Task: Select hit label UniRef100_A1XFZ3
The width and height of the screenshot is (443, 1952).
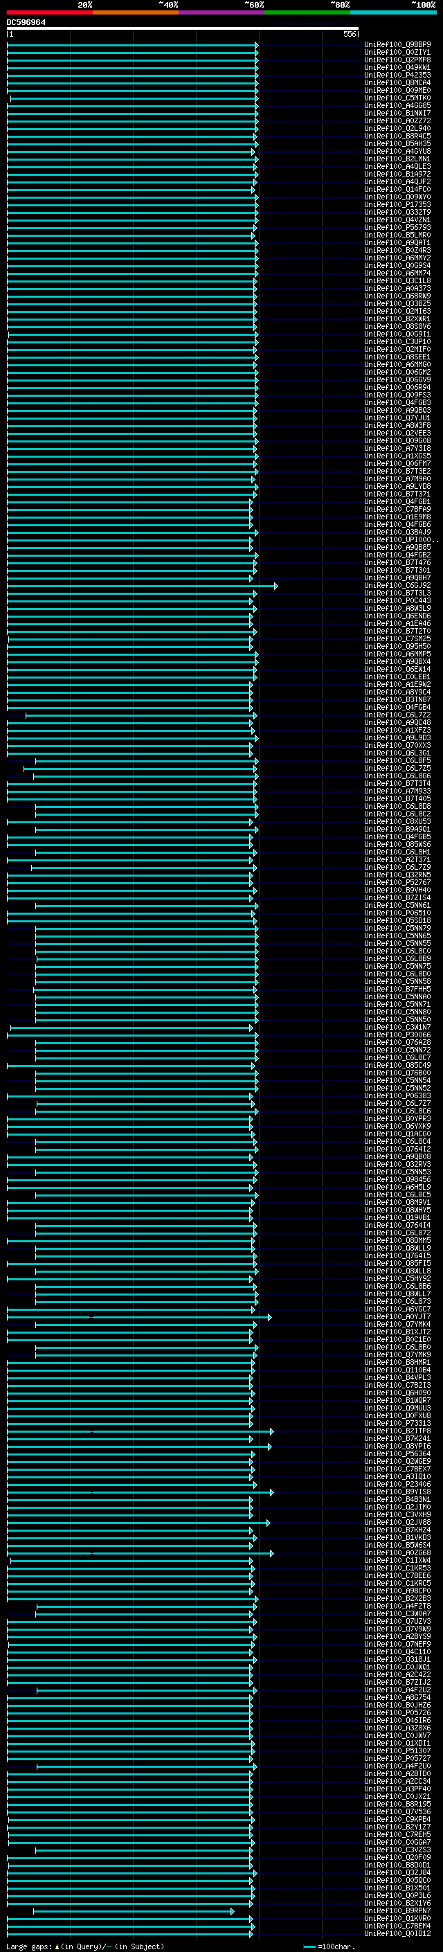Action: point(397,731)
